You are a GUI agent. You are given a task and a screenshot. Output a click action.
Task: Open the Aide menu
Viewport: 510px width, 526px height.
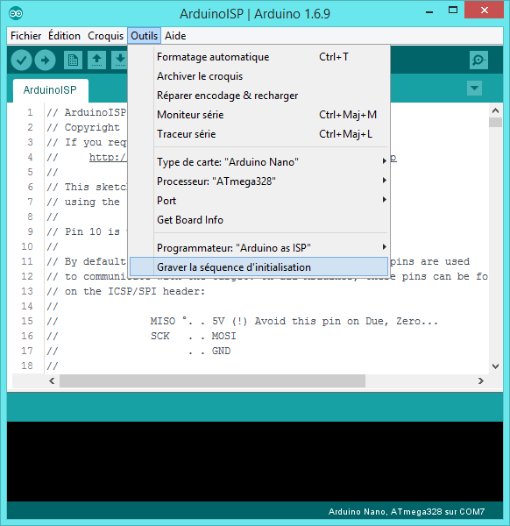pyautogui.click(x=175, y=36)
